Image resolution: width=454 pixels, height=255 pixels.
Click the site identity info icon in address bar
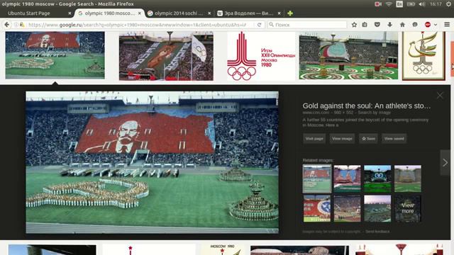[16, 25]
